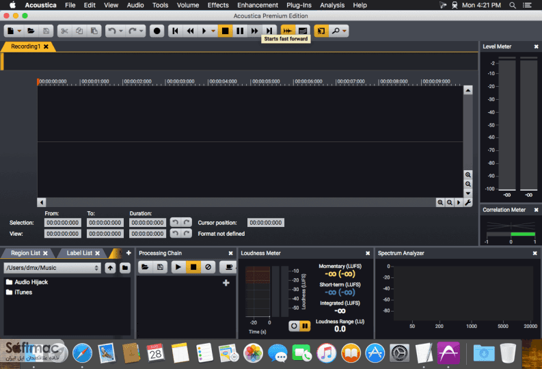Viewport: 542px width, 369px height.
Task: Open the New file dropdown arrow
Action: click(x=19, y=31)
